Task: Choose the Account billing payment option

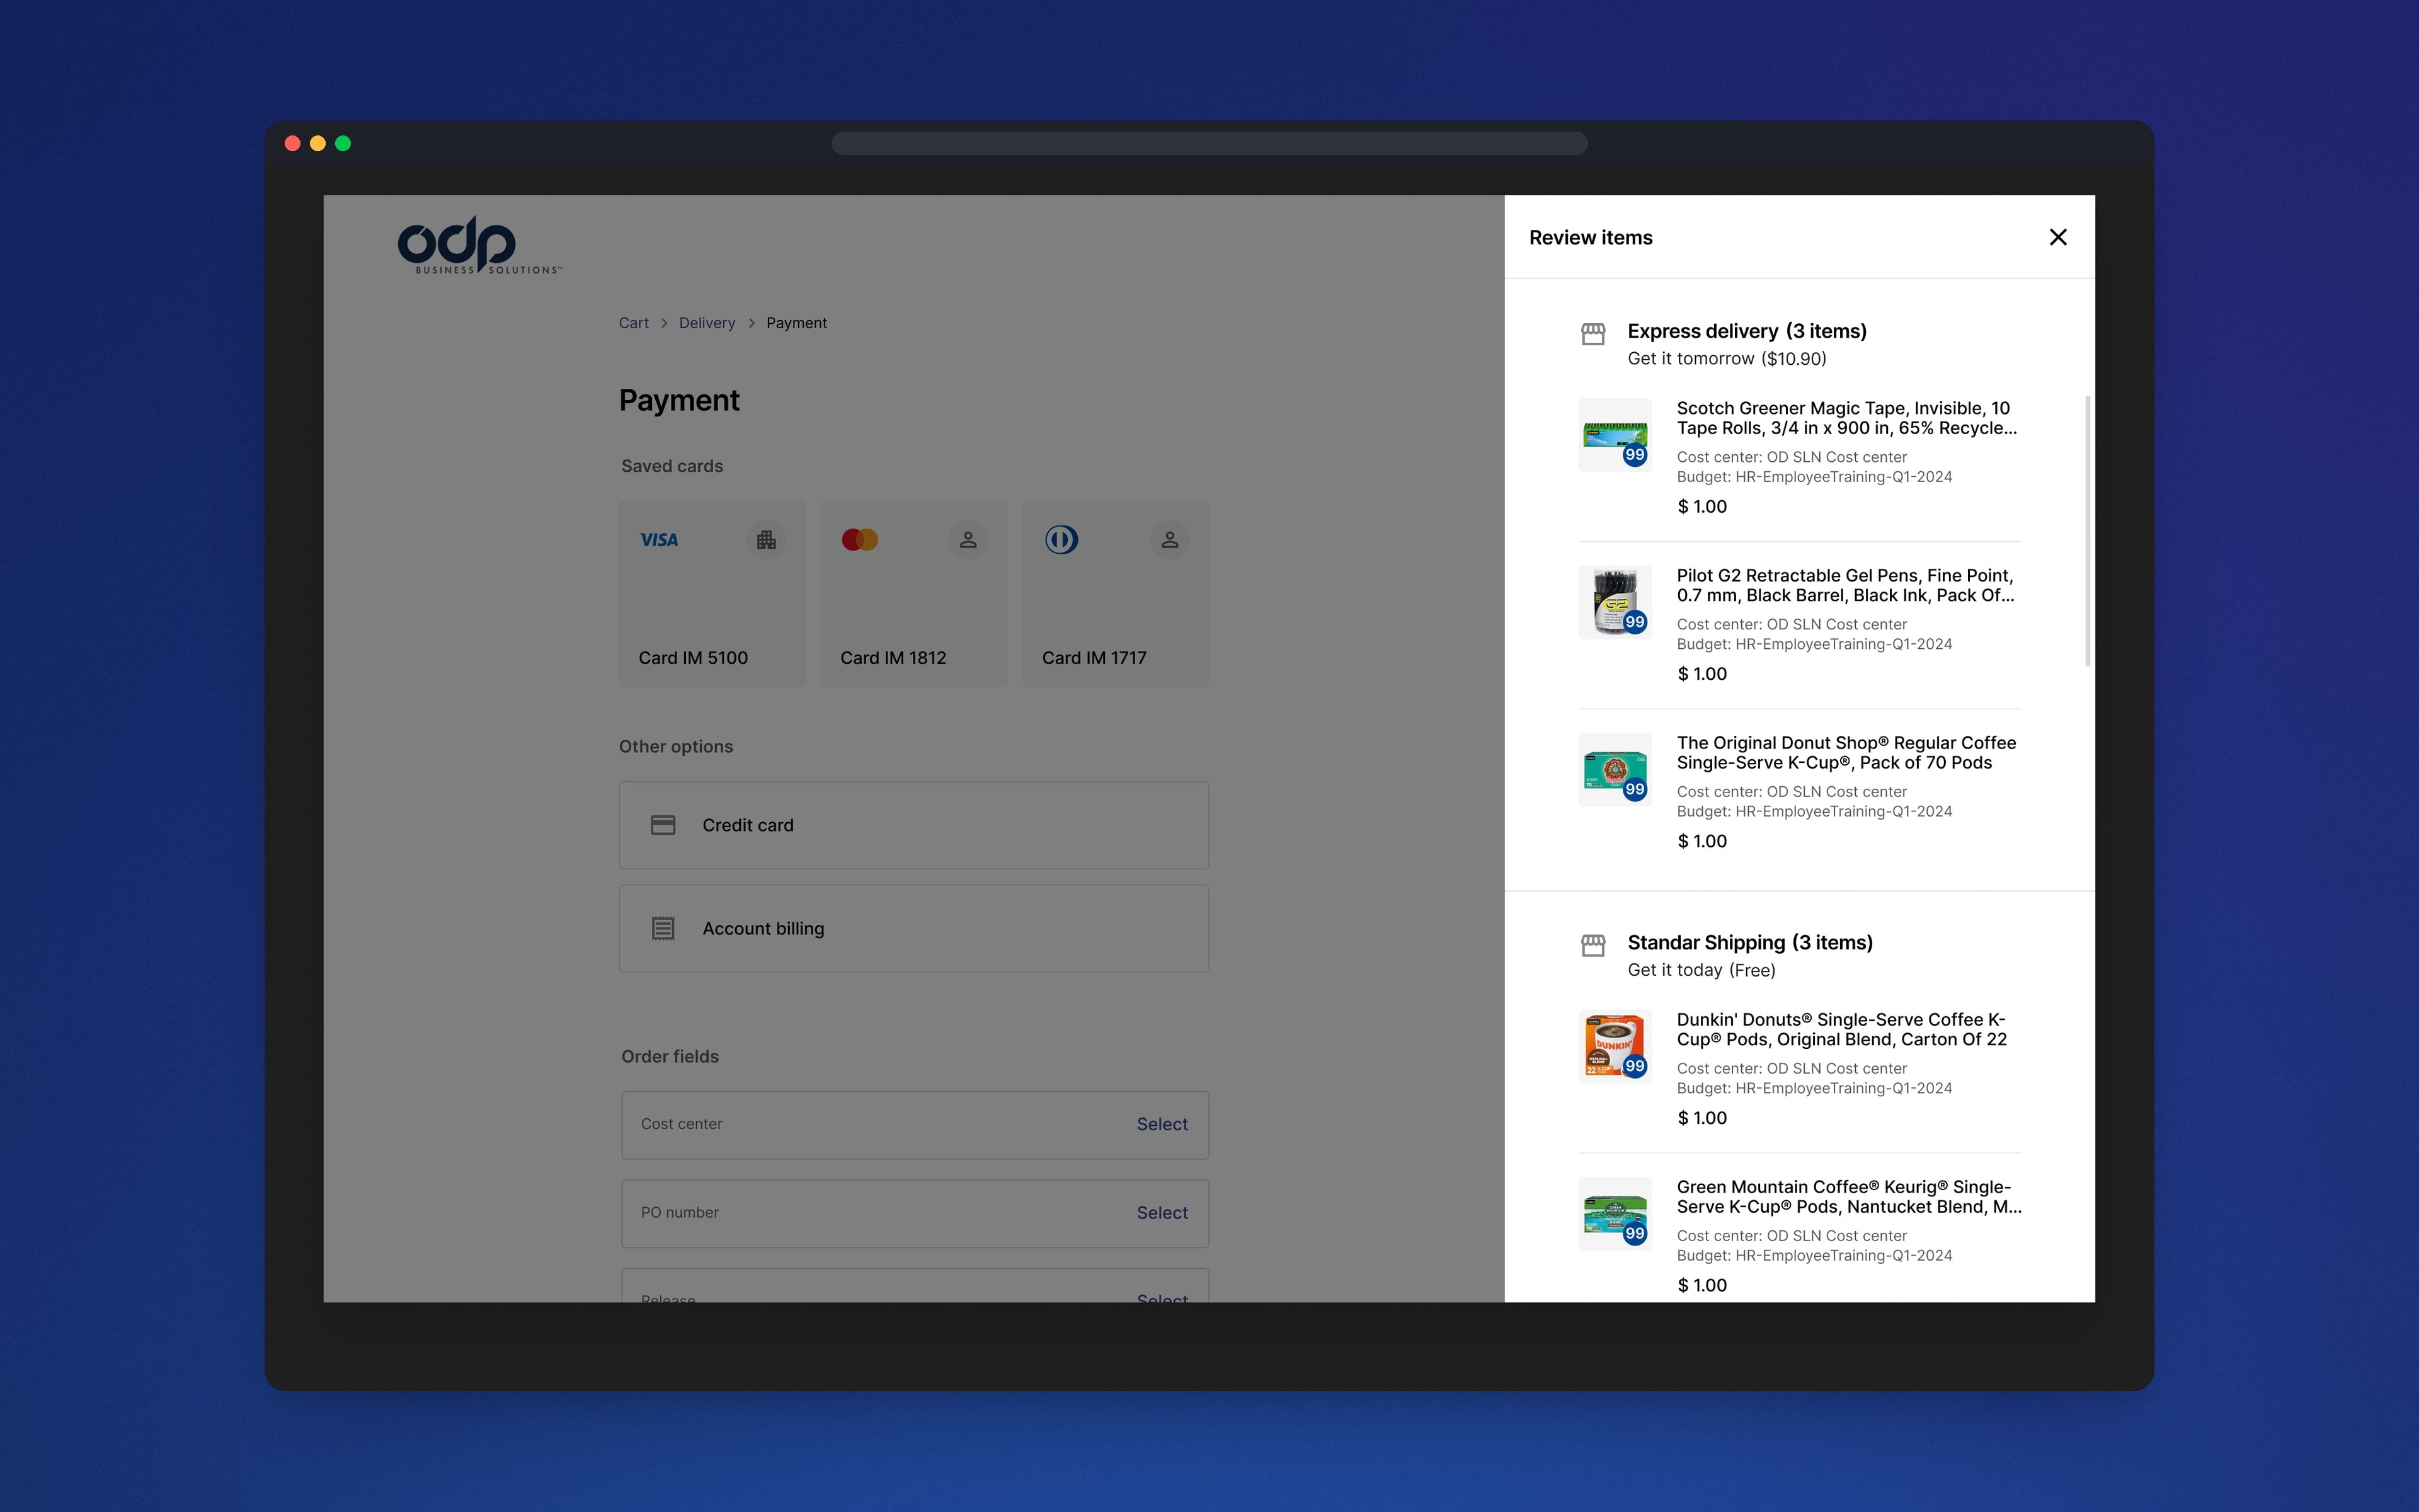Action: coord(913,928)
